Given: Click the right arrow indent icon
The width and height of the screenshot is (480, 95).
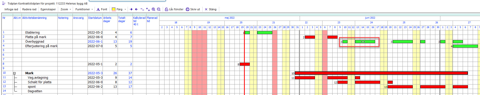Looking at the screenshot, I should [x=131, y=9].
